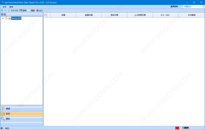Click the Device (D:) folder icon

9,18
